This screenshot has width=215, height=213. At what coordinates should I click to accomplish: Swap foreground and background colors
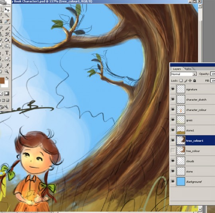pyautogui.click(x=7, y=78)
